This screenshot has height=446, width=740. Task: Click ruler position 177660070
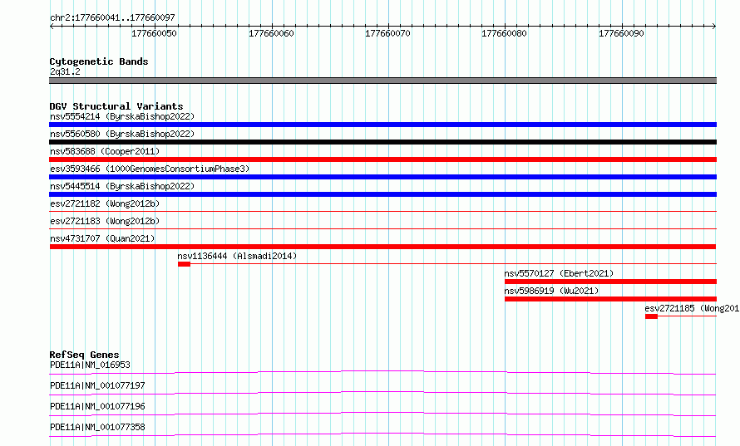387,33
